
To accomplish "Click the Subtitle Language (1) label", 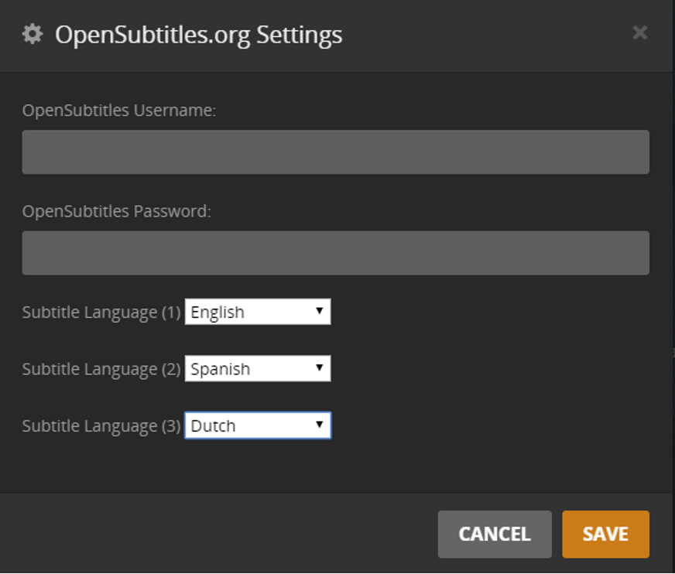I will pyautogui.click(x=101, y=313).
